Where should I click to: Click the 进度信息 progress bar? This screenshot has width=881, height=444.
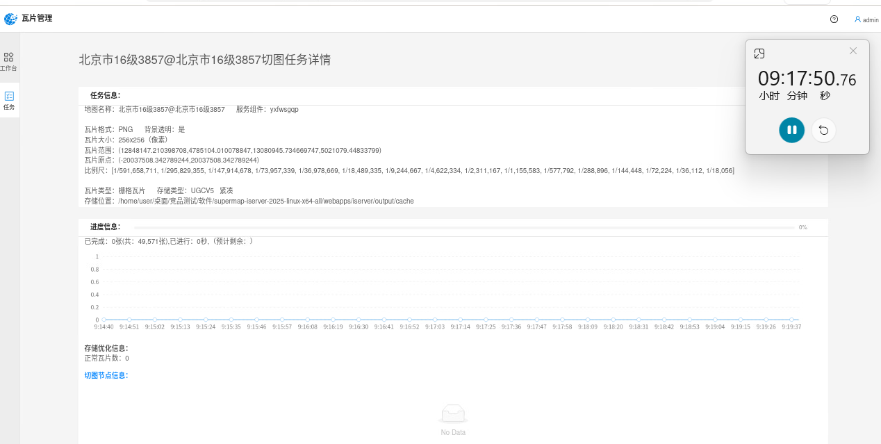pos(464,227)
